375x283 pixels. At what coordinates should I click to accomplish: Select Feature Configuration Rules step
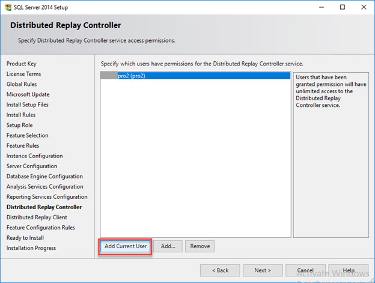point(41,228)
